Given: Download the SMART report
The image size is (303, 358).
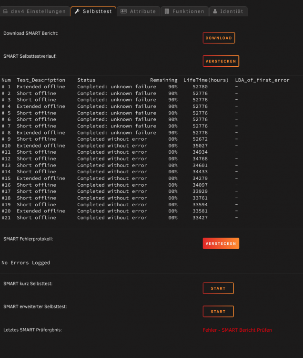Looking at the screenshot, I should coord(219,38).
